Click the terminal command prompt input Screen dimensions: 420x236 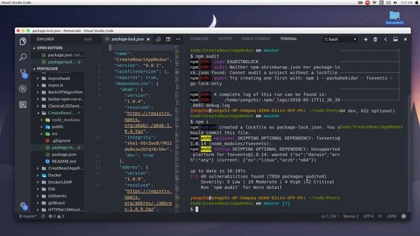[x=197, y=209]
